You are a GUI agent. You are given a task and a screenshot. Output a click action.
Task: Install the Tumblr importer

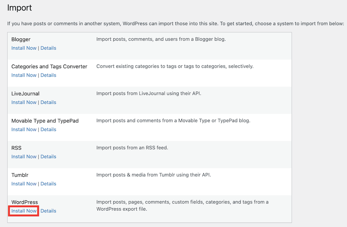tap(24, 184)
